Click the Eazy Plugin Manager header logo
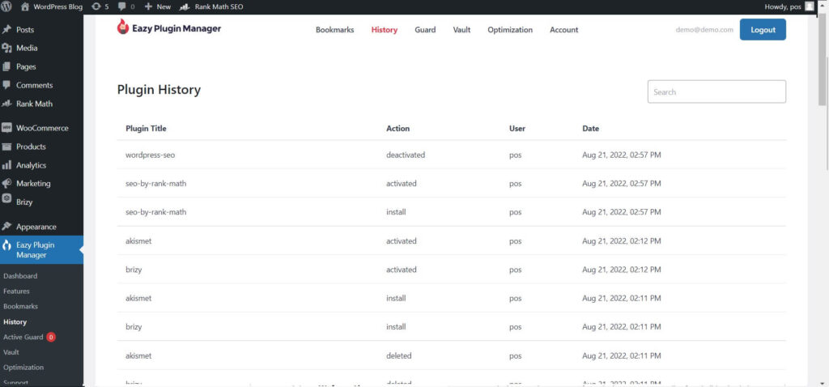 [x=169, y=28]
